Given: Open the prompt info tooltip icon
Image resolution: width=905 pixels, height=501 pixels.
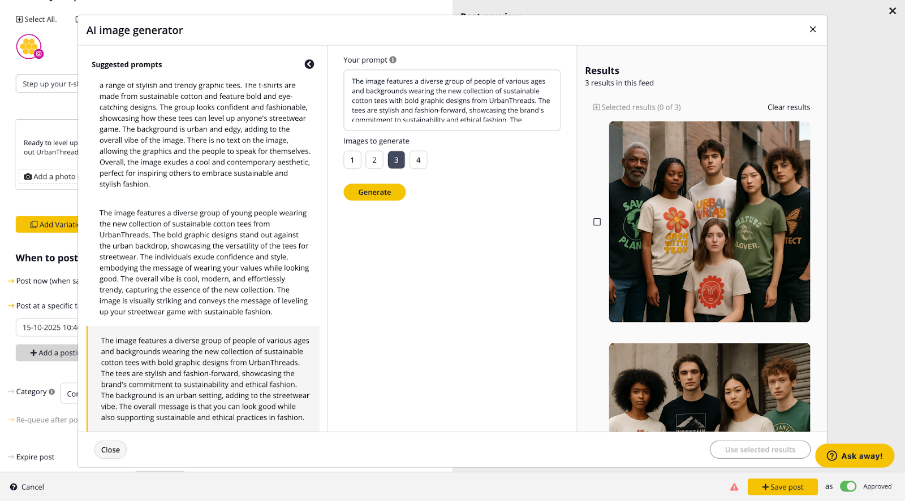Looking at the screenshot, I should click(x=393, y=60).
